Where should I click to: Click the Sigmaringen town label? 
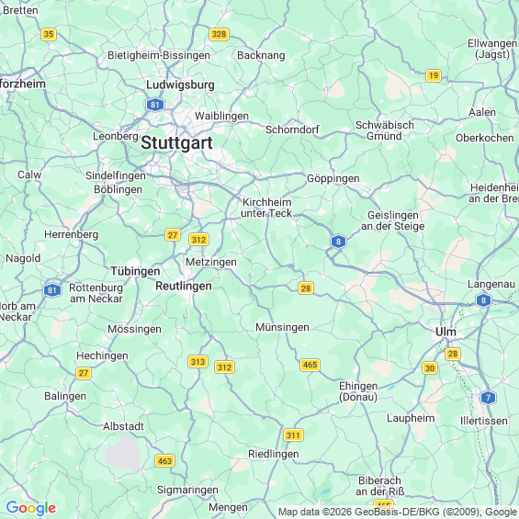(187, 491)
